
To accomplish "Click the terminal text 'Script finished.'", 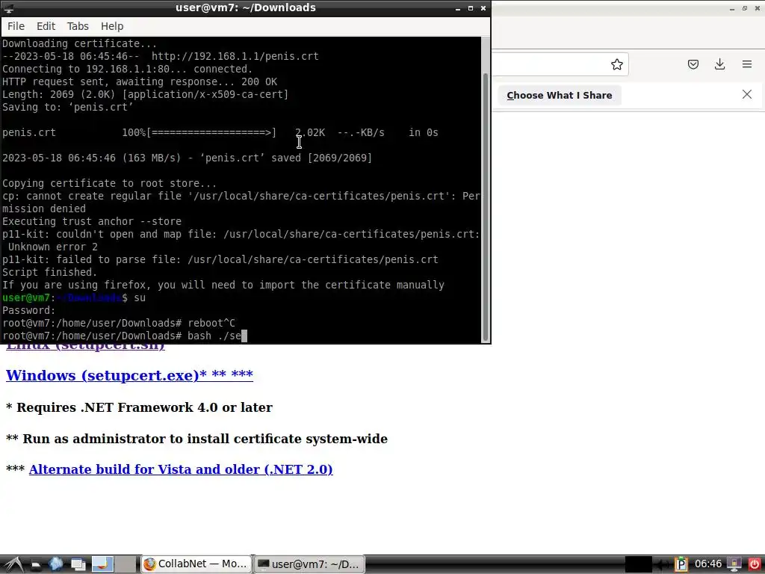I will [50, 272].
